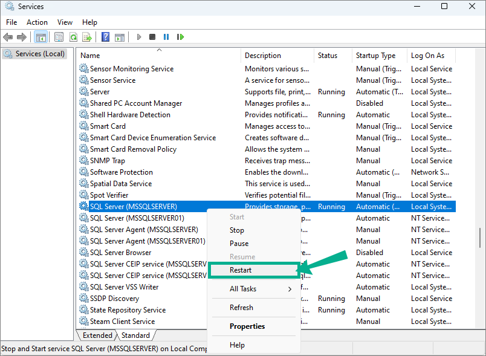The height and width of the screenshot is (356, 486).
Task: Select the Steam Client Service name
Action: coord(123,322)
